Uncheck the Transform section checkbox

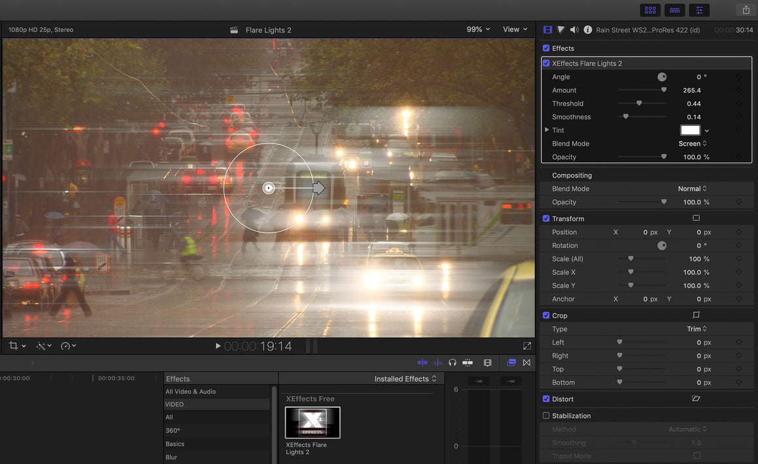[546, 219]
